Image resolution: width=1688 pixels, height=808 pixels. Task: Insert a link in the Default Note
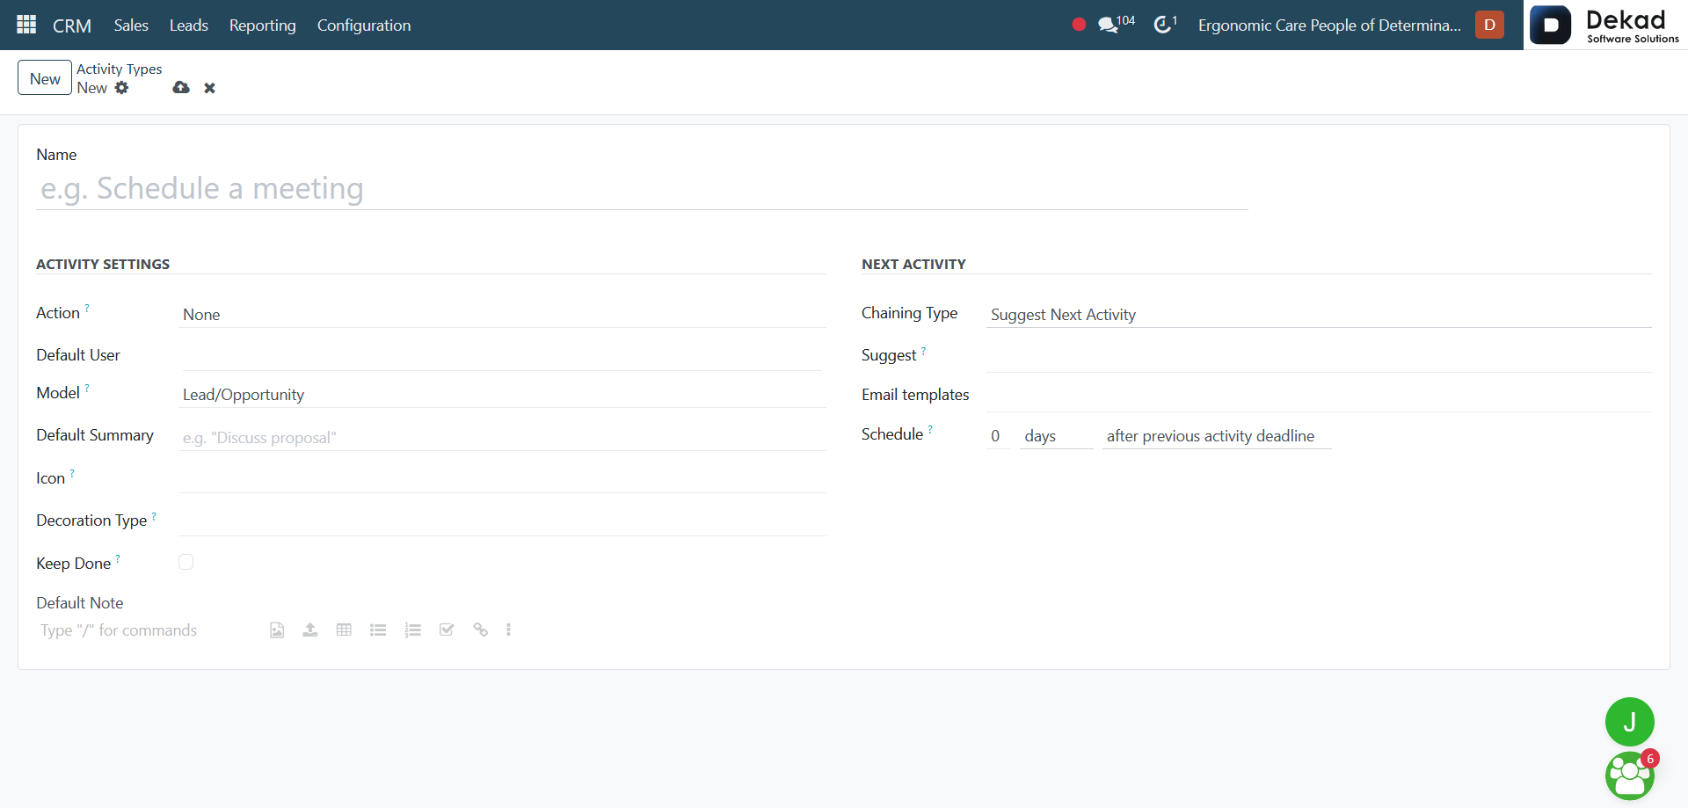[x=480, y=630]
